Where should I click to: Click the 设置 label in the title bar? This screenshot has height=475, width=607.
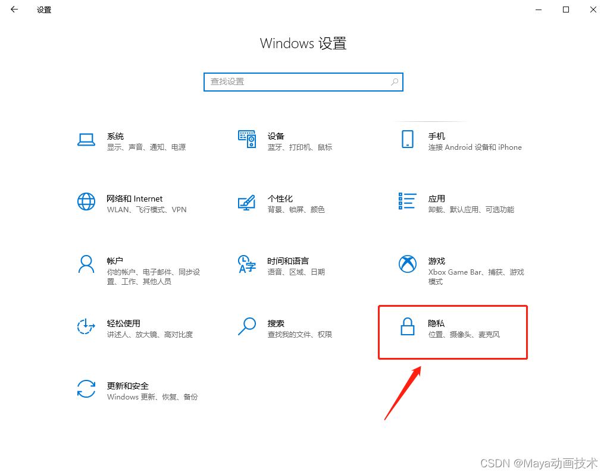[43, 10]
